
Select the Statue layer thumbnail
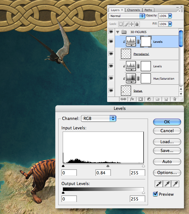(x=126, y=91)
